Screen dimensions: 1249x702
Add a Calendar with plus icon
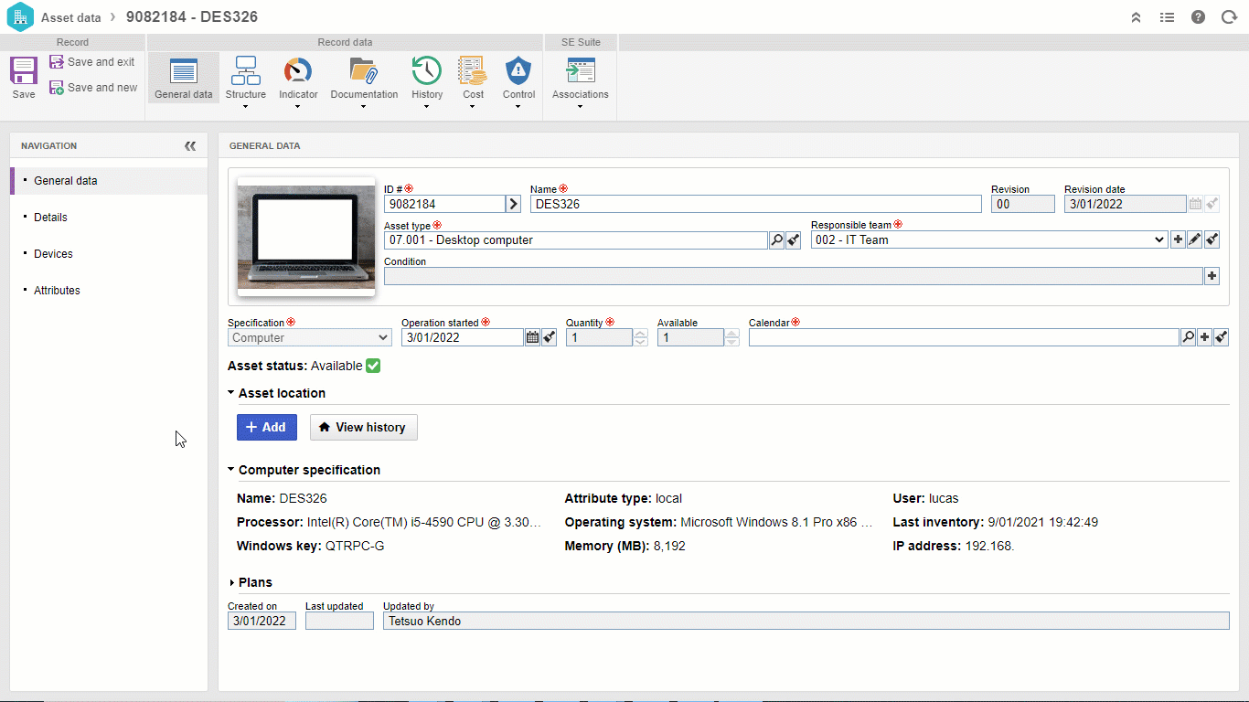coord(1204,337)
